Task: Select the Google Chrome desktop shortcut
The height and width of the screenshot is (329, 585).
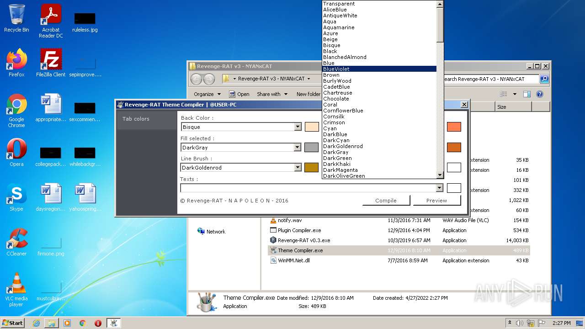Action: click(16, 111)
